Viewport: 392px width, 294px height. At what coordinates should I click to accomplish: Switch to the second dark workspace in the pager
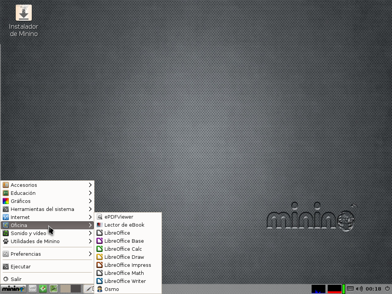[x=76, y=289]
